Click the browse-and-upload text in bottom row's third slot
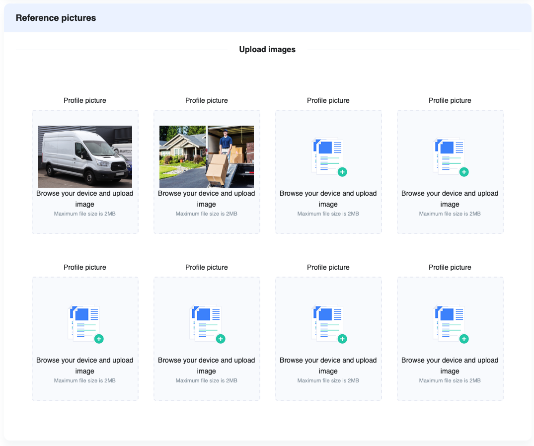Screen dimensions: 534x446 [x=328, y=366]
